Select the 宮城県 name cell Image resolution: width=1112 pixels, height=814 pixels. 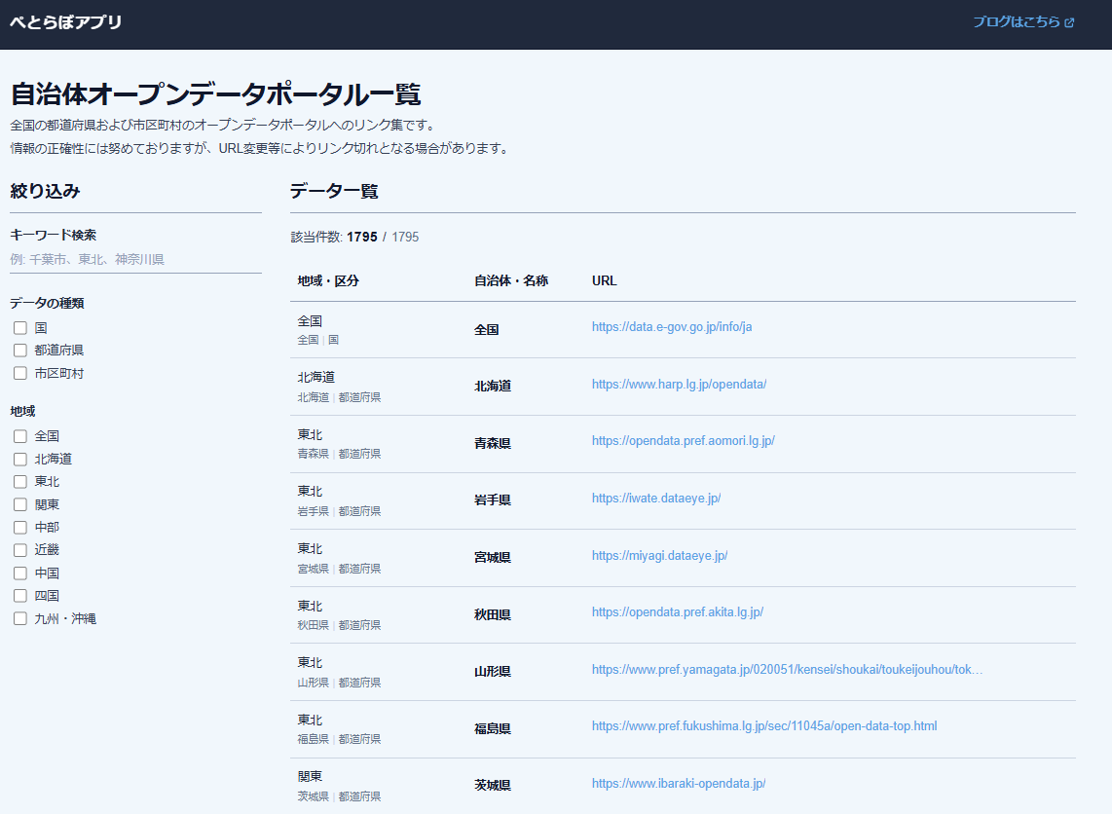click(x=493, y=557)
